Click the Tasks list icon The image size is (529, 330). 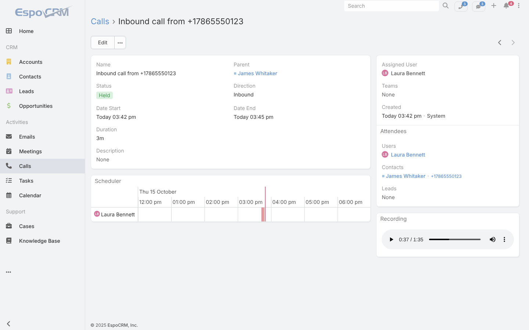[9, 180]
